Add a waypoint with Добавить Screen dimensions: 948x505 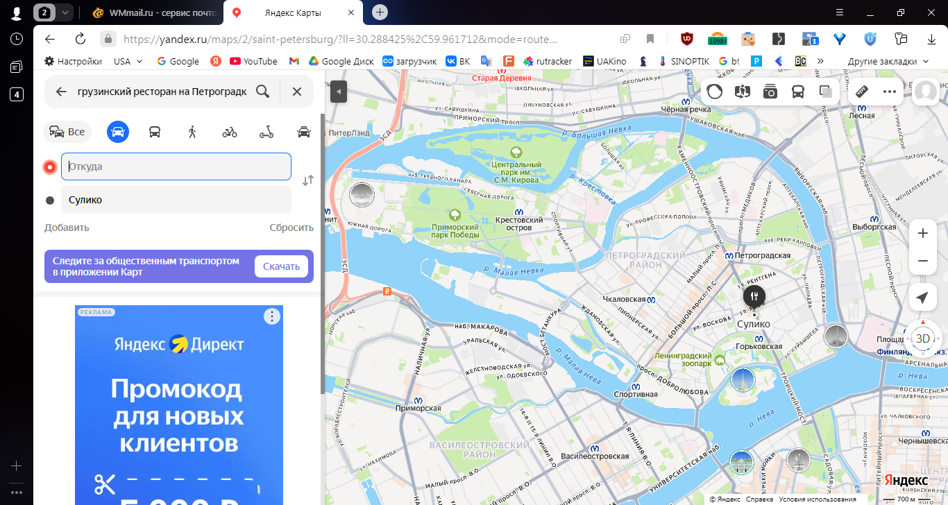[67, 228]
